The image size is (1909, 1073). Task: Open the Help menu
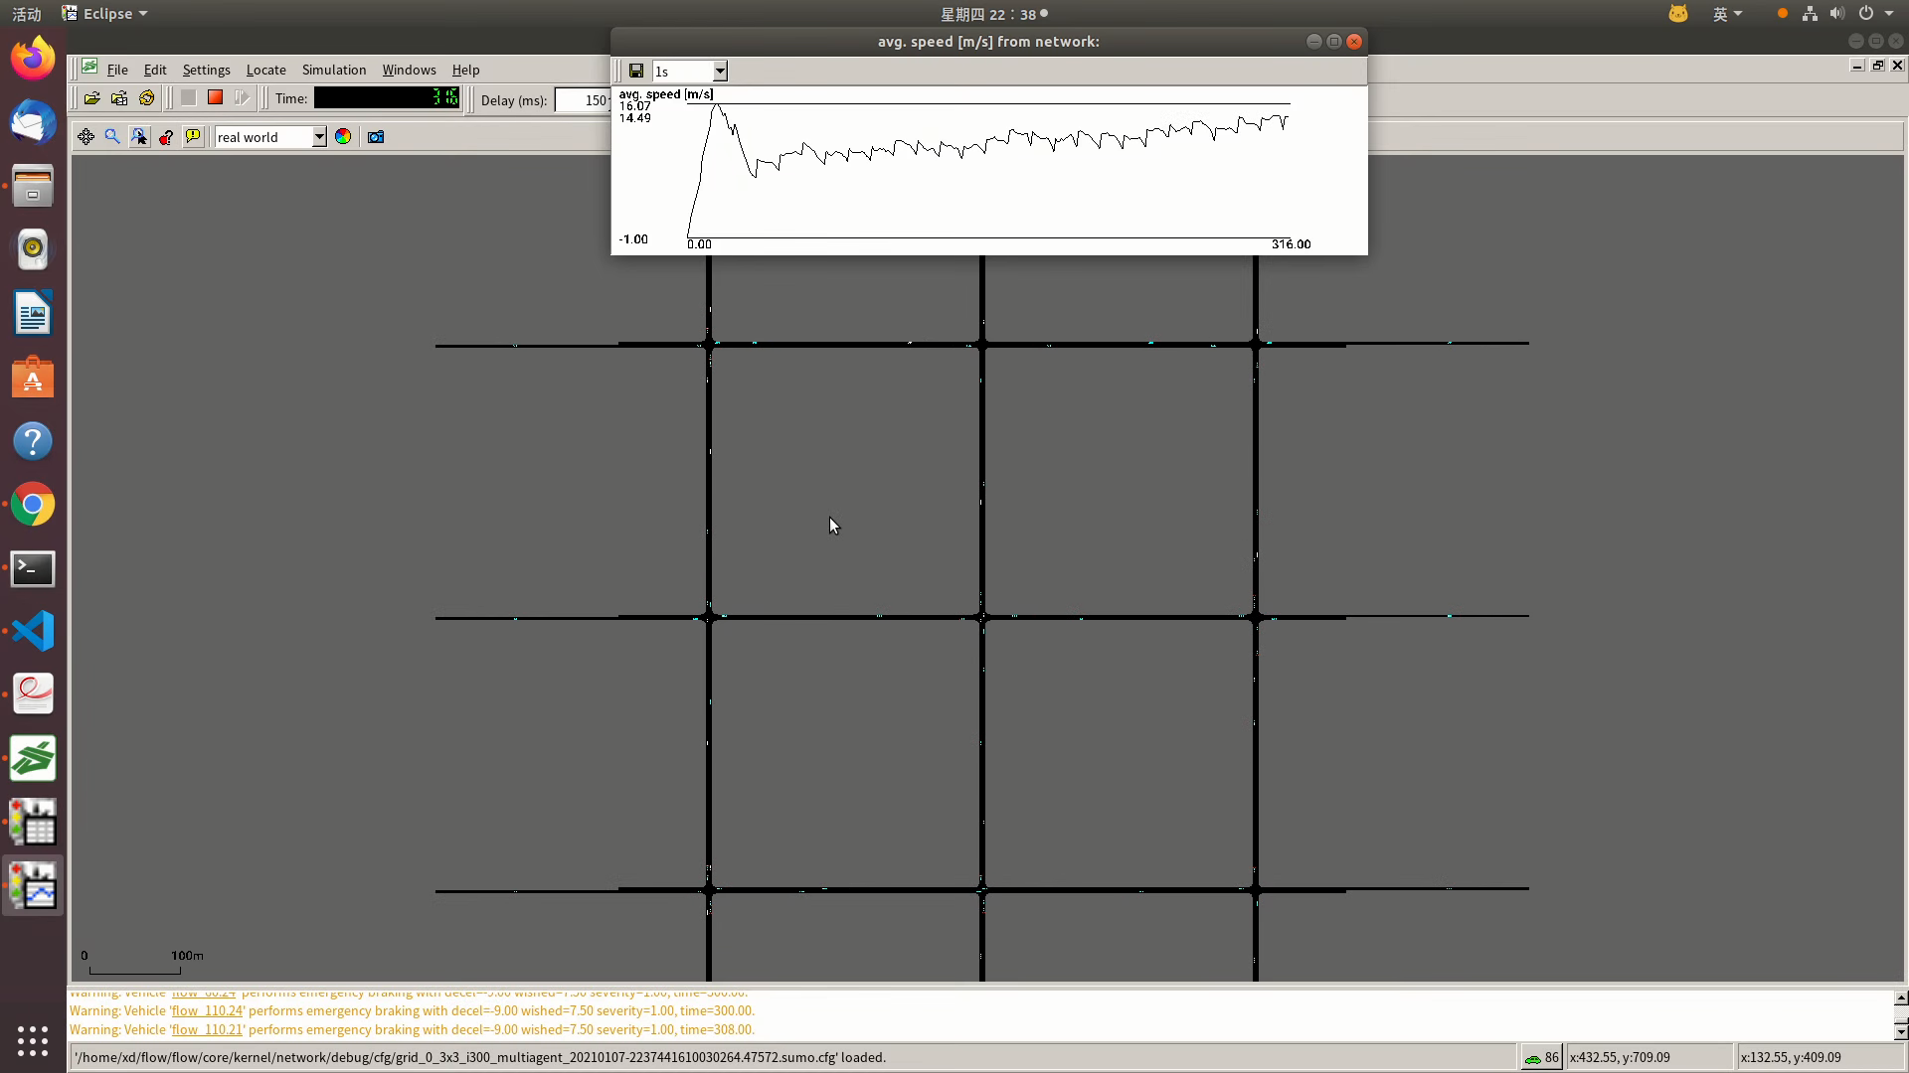tap(465, 70)
